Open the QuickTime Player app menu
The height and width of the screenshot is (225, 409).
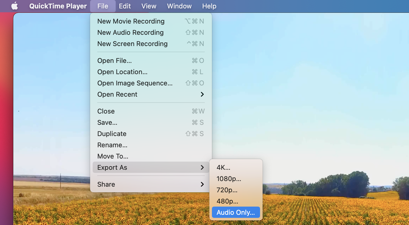(x=58, y=6)
